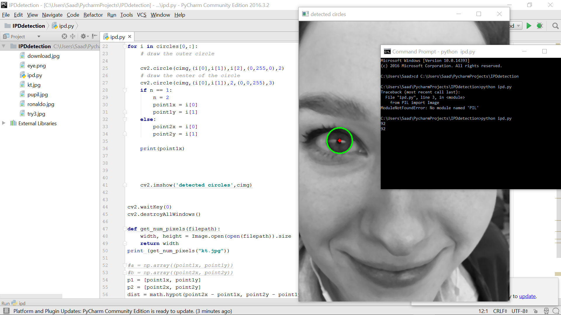
Task: Collapse all in the Project panel
Action: (x=72, y=36)
